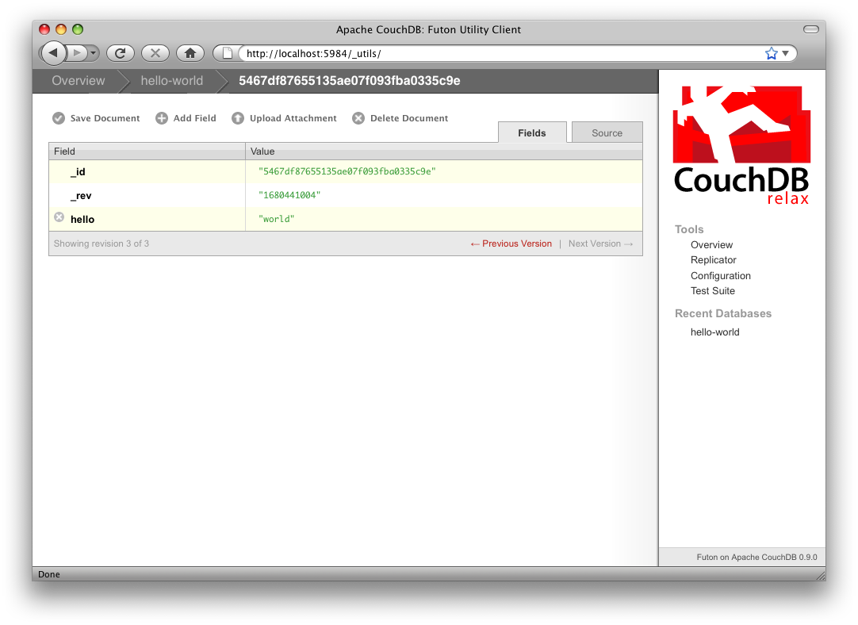
Task: Select the _id field name
Action: click(x=78, y=172)
